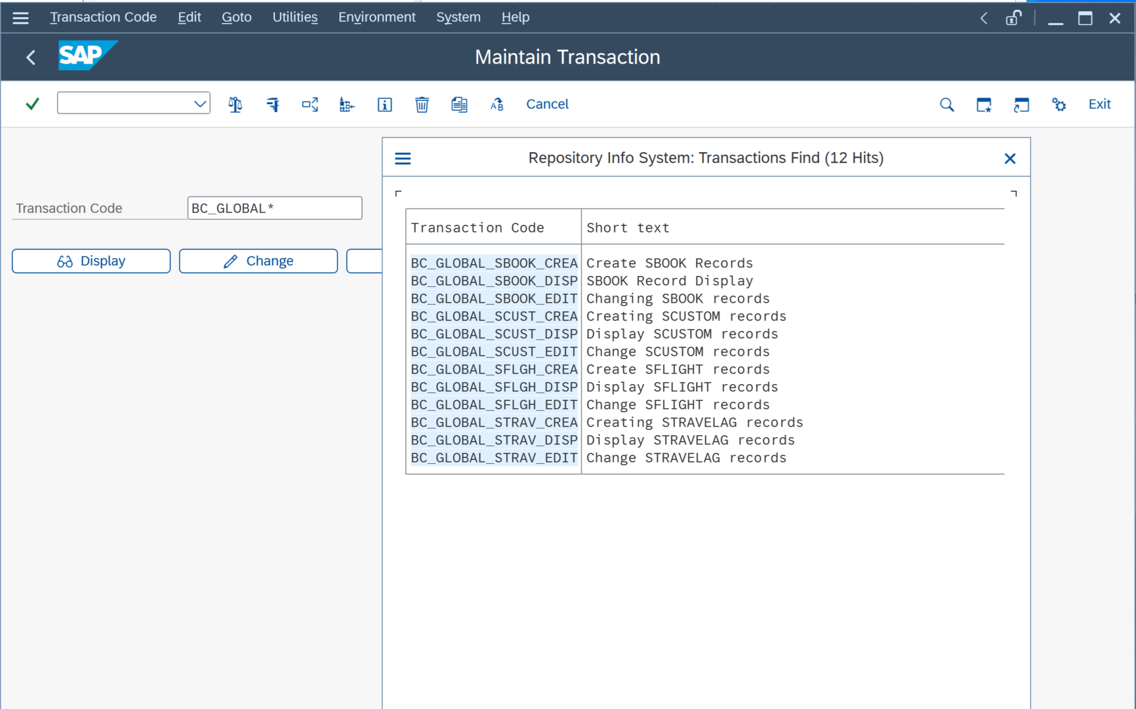Select transaction BC_GLOBAL_SBOOK_EDIT
1136x709 pixels.
click(494, 298)
